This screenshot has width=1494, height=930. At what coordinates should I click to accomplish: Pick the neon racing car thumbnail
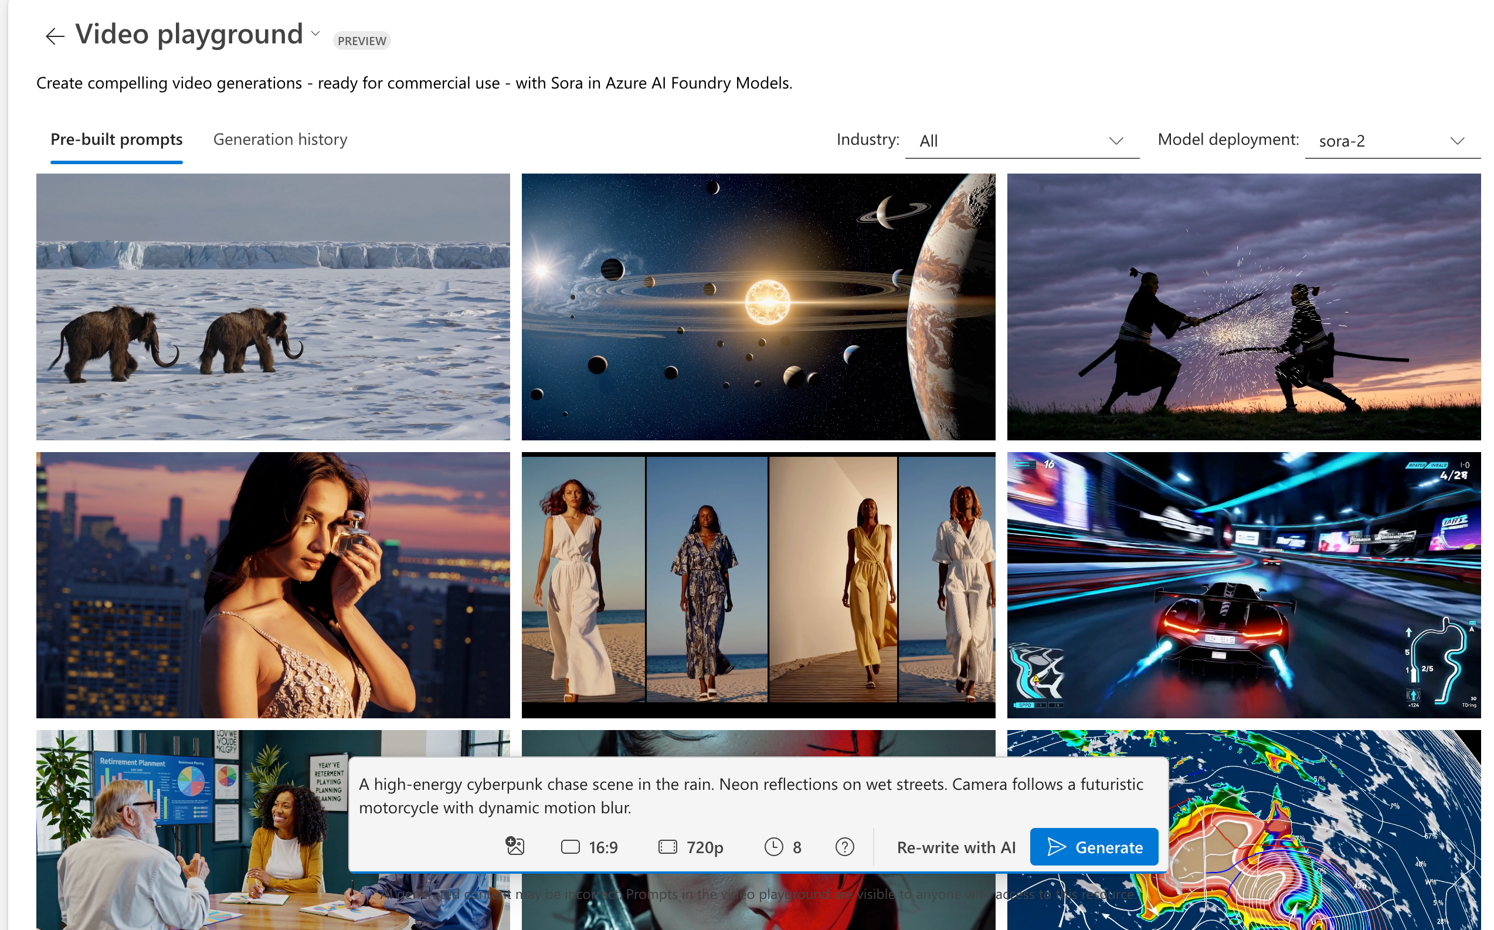point(1243,585)
